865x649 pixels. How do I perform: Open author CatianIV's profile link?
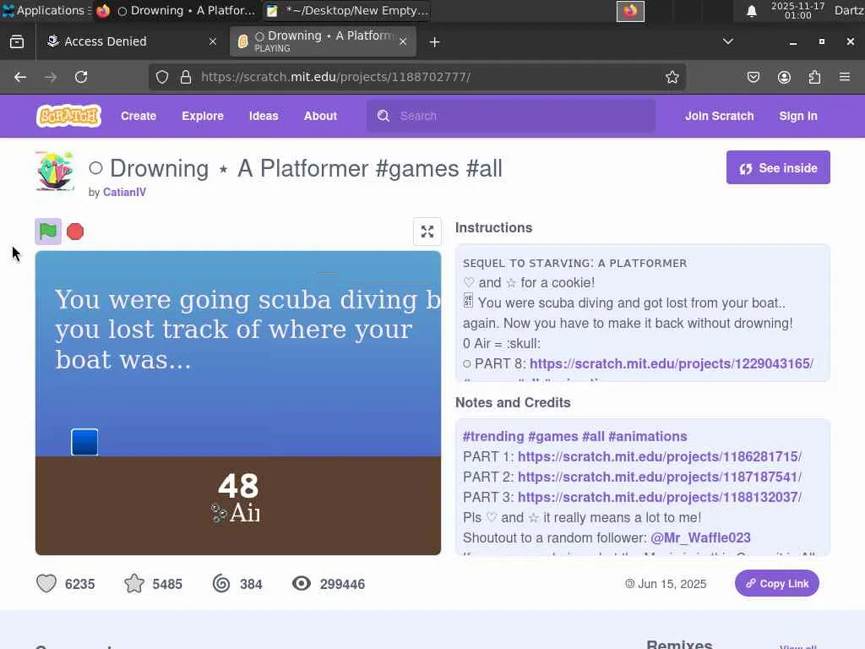pyautogui.click(x=125, y=192)
